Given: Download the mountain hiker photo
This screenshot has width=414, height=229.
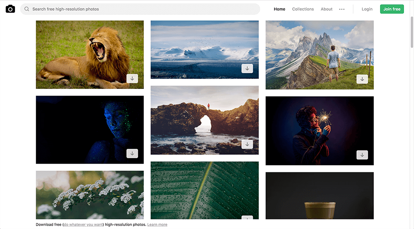Looking at the screenshot, I should [x=362, y=79].
